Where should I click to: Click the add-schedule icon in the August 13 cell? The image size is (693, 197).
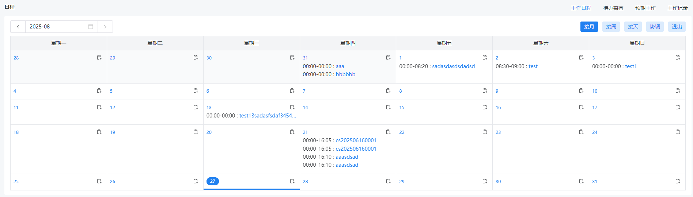[x=292, y=107]
